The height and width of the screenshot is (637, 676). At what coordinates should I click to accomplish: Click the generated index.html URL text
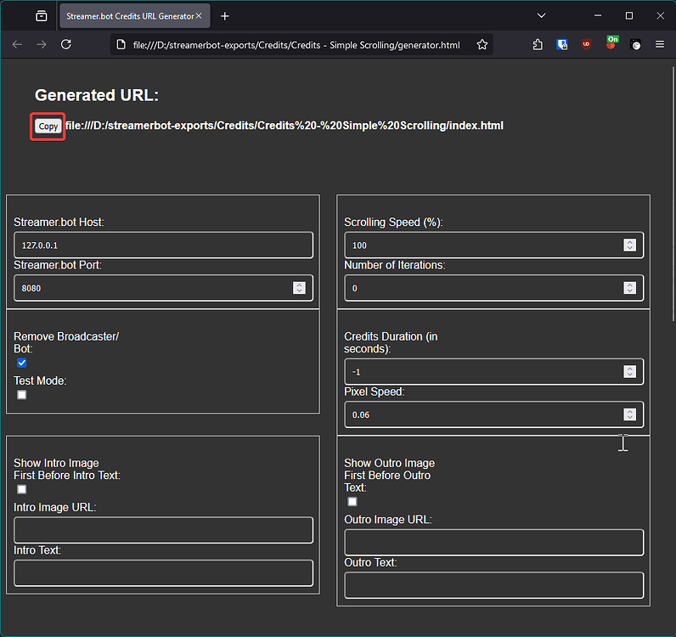[x=284, y=126]
